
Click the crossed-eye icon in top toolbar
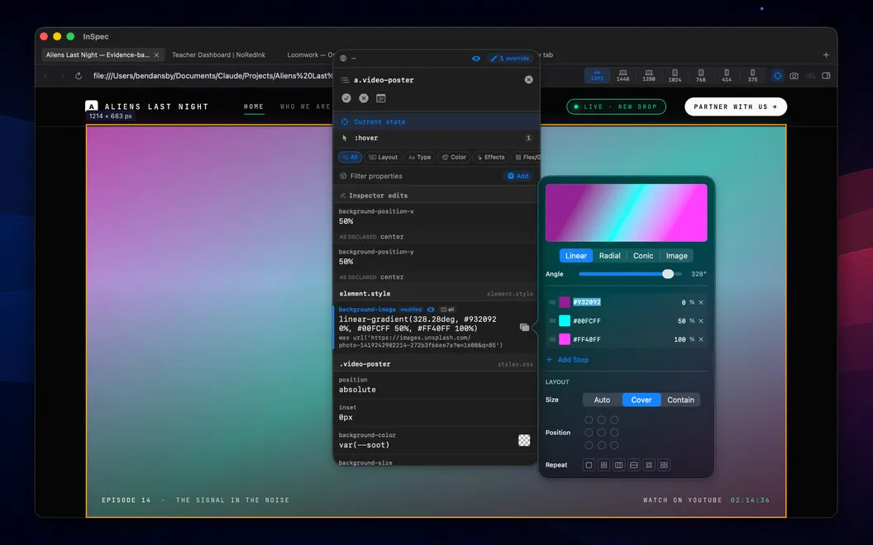tap(811, 76)
